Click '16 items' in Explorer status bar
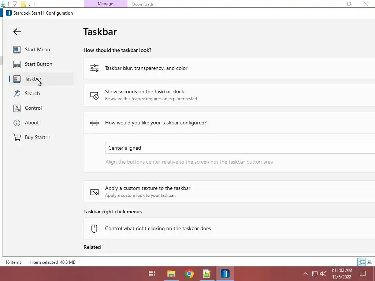Image resolution: width=375 pixels, height=281 pixels. click(13, 262)
